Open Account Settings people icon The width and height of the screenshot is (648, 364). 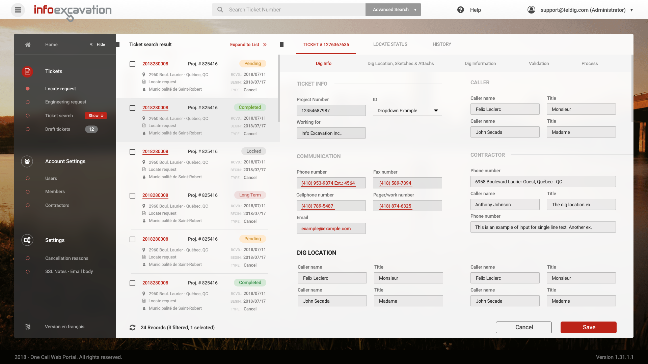pos(27,161)
